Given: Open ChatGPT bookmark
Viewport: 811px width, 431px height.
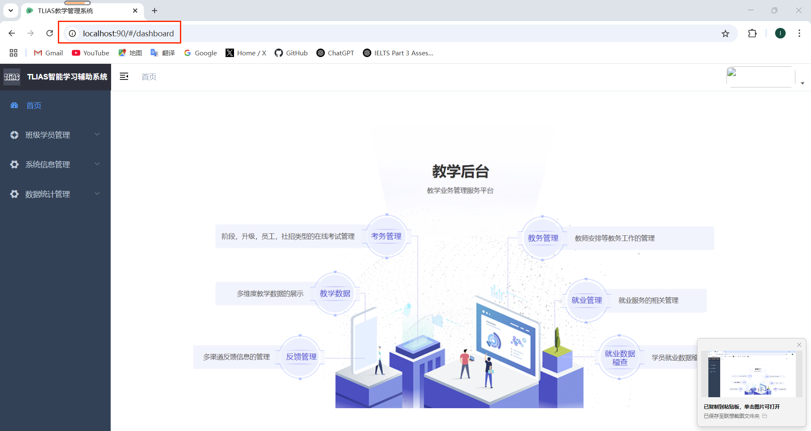Looking at the screenshot, I should 335,53.
